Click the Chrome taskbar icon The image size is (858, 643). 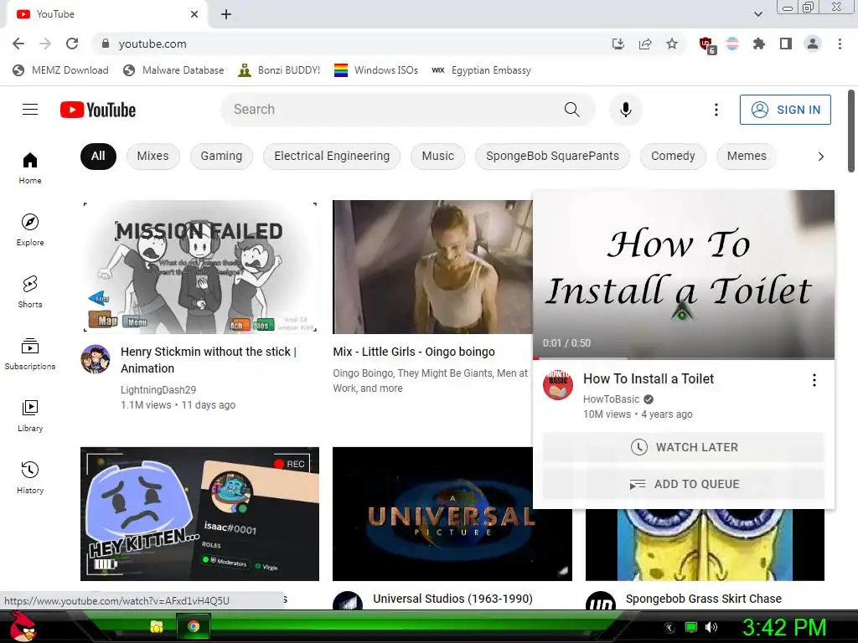coord(194,626)
